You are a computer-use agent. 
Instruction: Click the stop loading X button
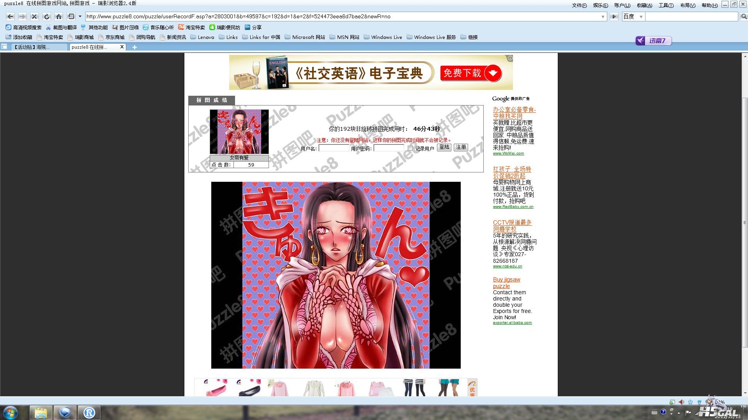click(34, 16)
